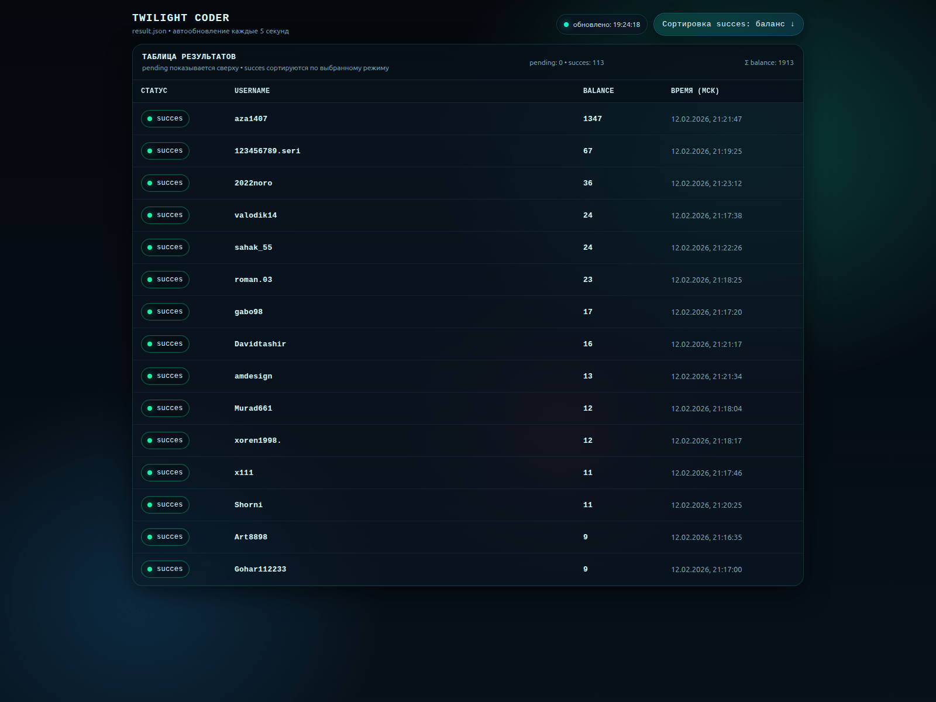Screen dimensions: 936x702
Task: Click the BALANCE column header
Action: [598, 91]
